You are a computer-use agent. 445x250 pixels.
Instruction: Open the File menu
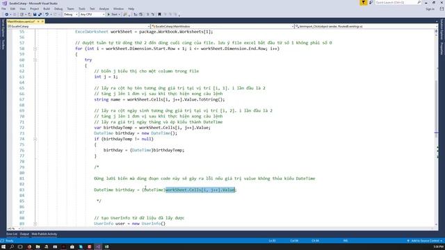click(x=3, y=9)
